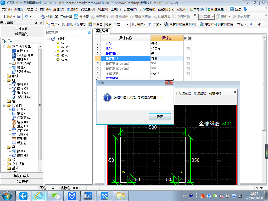268x201 pixels.
Task: Click the new file icon in toolbar
Action: [3, 16]
